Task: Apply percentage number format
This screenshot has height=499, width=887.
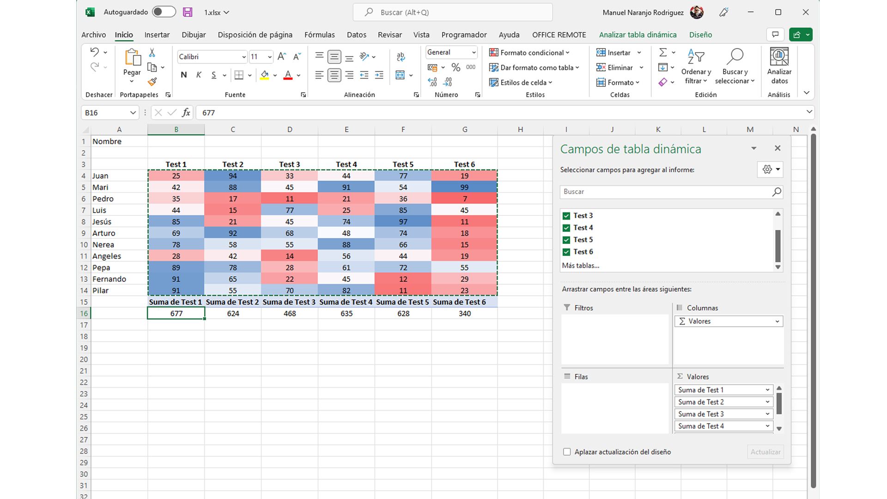Action: [456, 67]
